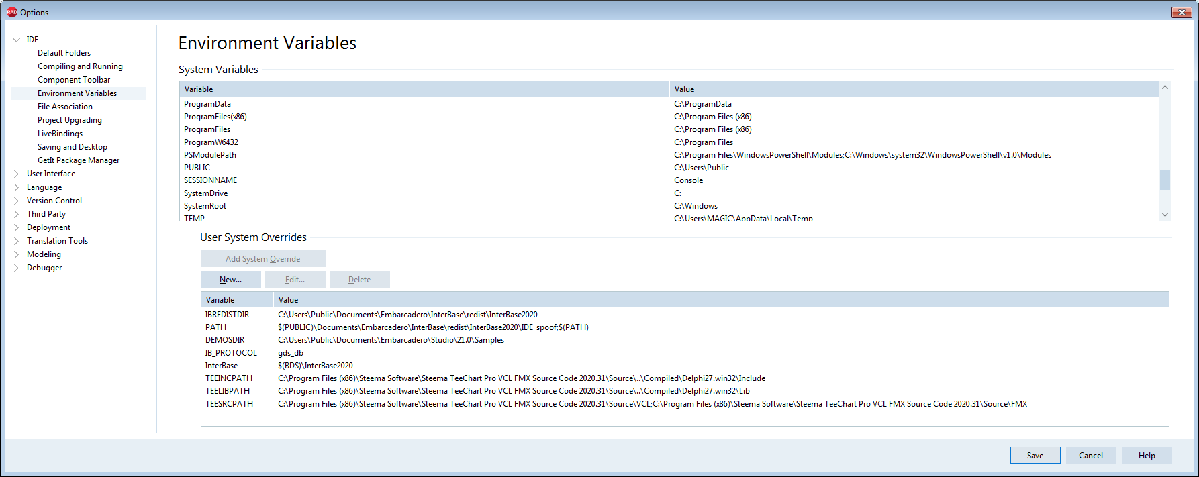The width and height of the screenshot is (1199, 477).
Task: Expand the User Interface node
Action: point(16,174)
